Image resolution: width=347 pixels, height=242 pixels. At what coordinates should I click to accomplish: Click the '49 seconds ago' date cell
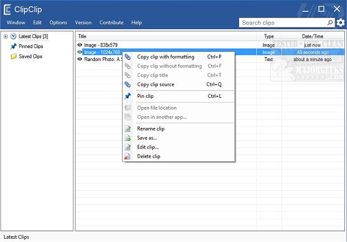click(313, 52)
